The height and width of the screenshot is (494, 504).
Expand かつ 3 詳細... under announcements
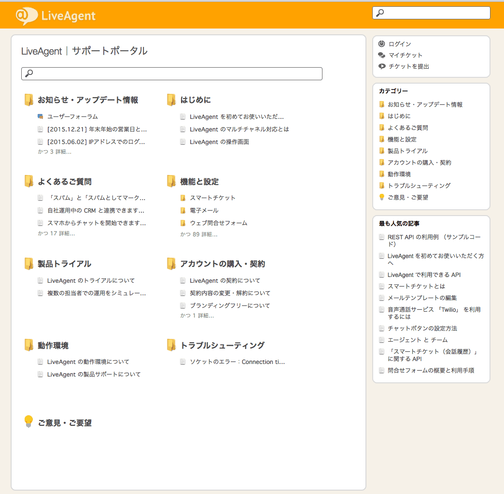coord(55,152)
